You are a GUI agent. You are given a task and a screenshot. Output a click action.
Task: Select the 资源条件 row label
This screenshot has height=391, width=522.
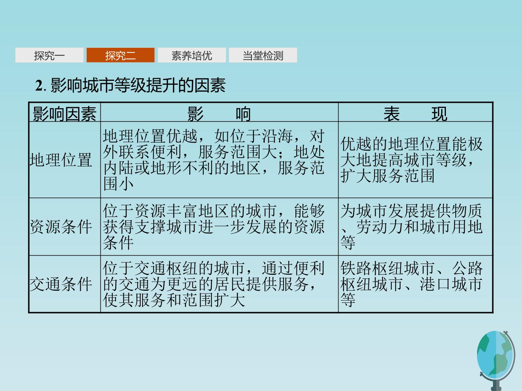tap(65, 227)
